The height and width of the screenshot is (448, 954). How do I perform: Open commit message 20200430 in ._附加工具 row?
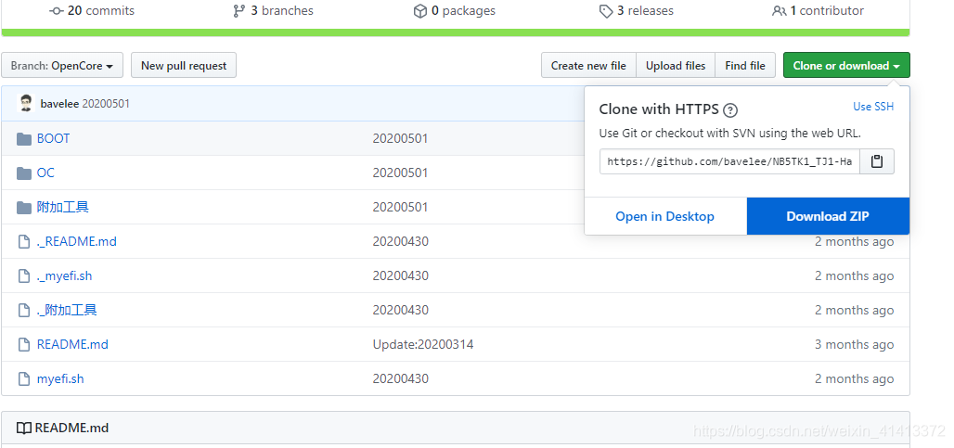point(400,310)
